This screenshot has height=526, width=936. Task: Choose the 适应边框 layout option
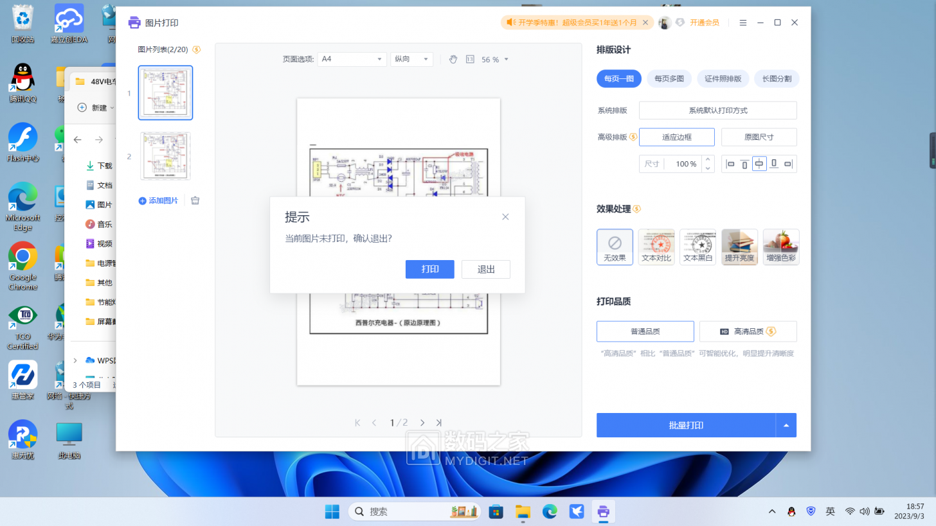click(677, 137)
